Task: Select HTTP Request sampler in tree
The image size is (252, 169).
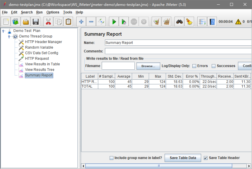Action: tap(37, 59)
